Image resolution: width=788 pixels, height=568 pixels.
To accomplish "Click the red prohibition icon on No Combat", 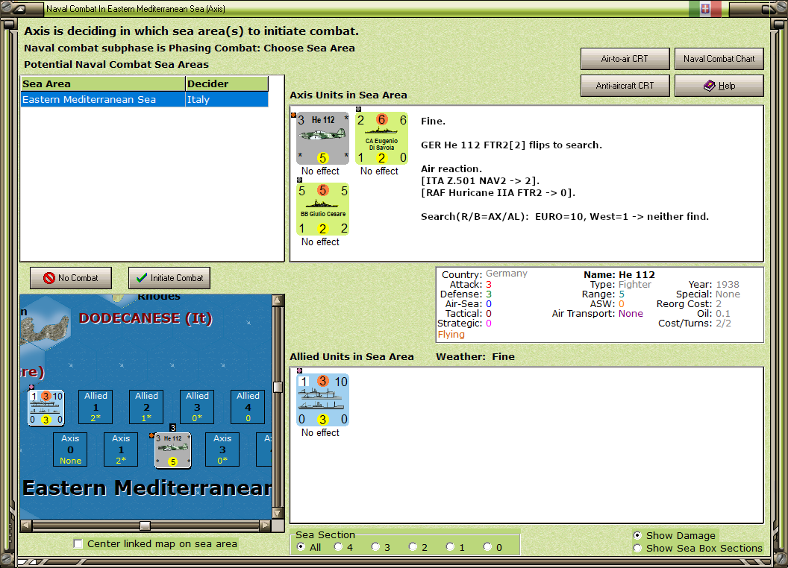I will click(49, 278).
